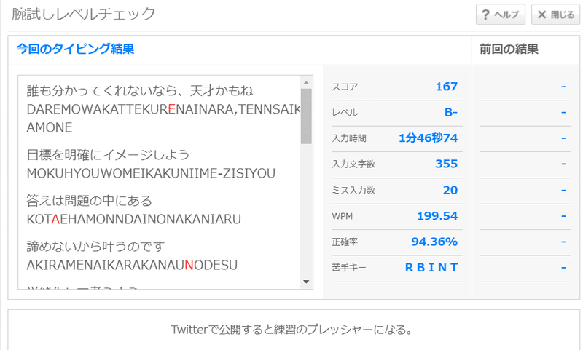Image resolution: width=583 pixels, height=350 pixels.
Task: Click the romaji line KOTAEHAMONNDAINONAKANIARU
Action: [134, 219]
